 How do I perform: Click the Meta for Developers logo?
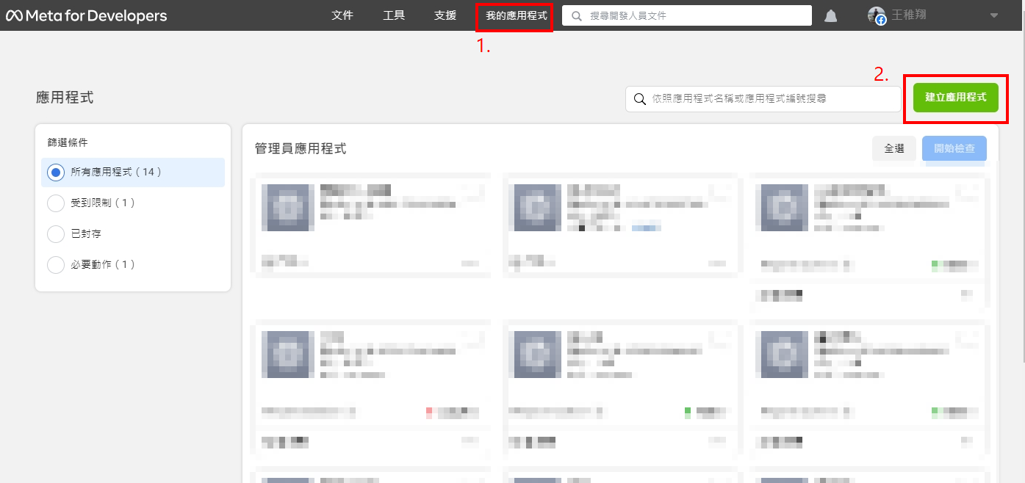click(x=87, y=15)
